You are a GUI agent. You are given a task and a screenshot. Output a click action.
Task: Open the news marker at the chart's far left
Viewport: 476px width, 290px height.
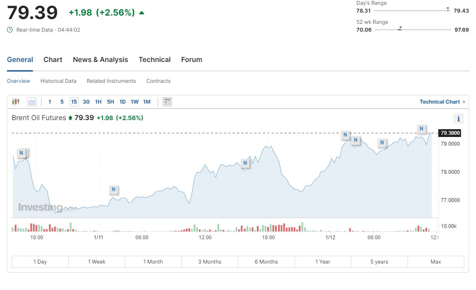tap(22, 153)
